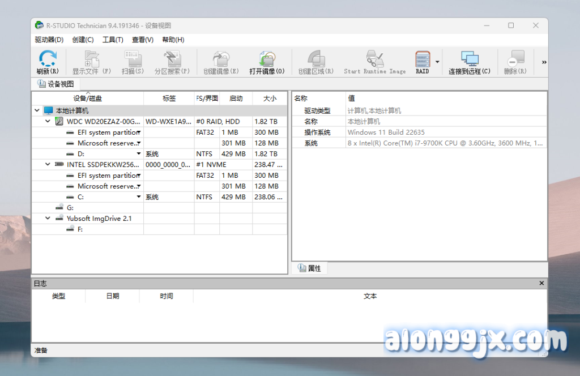The image size is (580, 376).
Task: Click the 显示文件 (Show Files) toolbar icon
Action: point(92,59)
